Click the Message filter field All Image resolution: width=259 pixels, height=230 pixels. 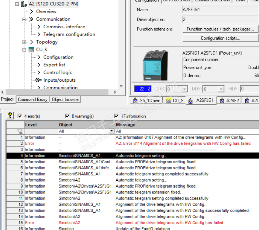tap(187, 131)
